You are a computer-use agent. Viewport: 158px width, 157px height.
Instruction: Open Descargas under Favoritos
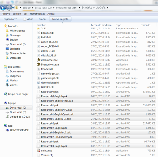click(16, 35)
